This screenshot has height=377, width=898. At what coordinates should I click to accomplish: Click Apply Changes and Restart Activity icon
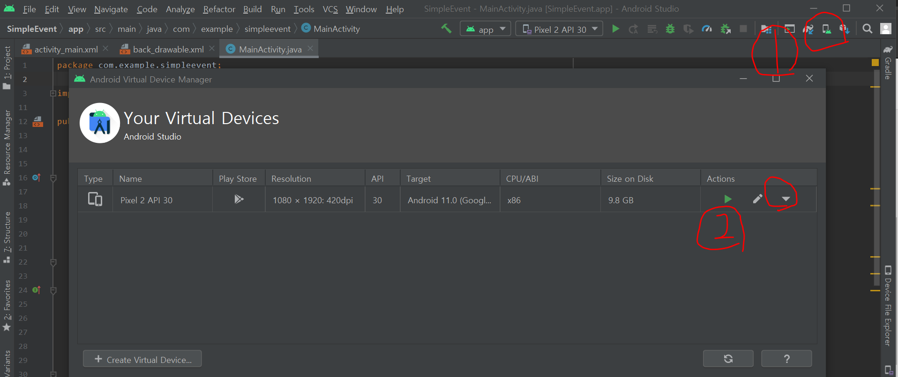[x=633, y=29]
